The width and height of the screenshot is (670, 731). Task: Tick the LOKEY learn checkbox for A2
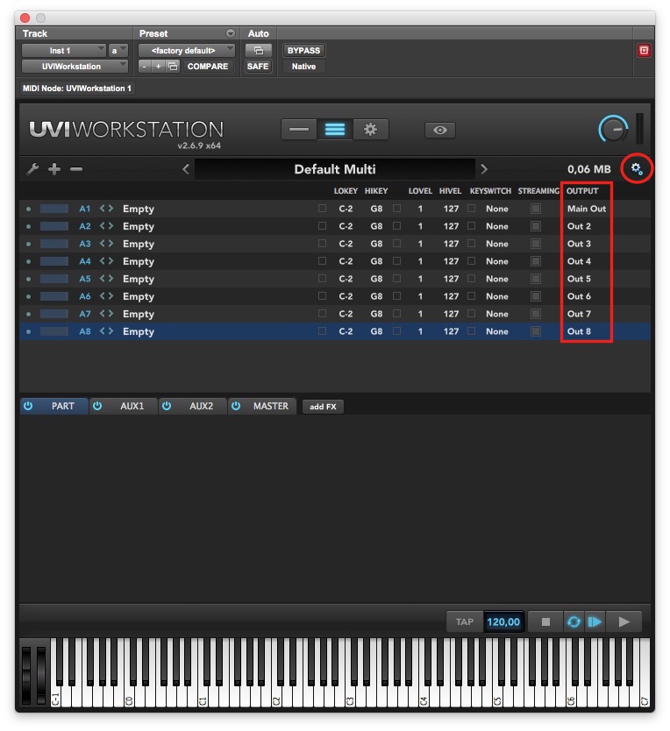point(322,225)
